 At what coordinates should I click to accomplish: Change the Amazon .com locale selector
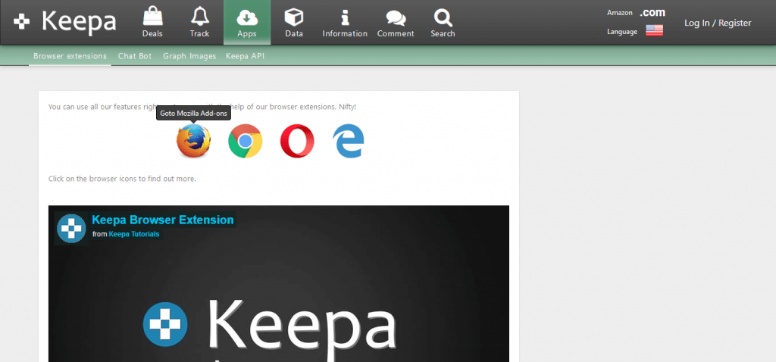coord(652,13)
